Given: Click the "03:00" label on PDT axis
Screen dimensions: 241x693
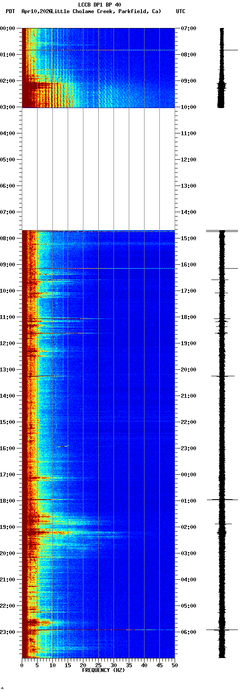Looking at the screenshot, I should click(x=7, y=107).
